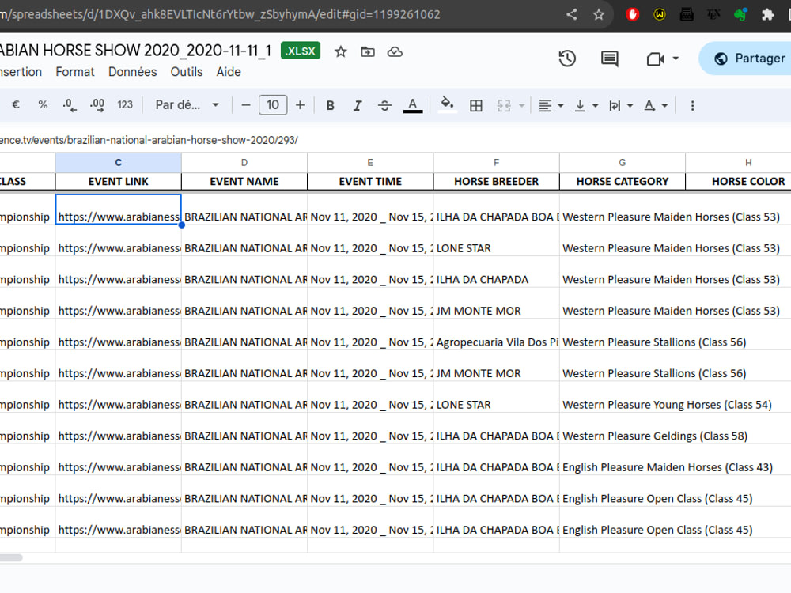Open the 123 number formats menu

click(x=125, y=105)
